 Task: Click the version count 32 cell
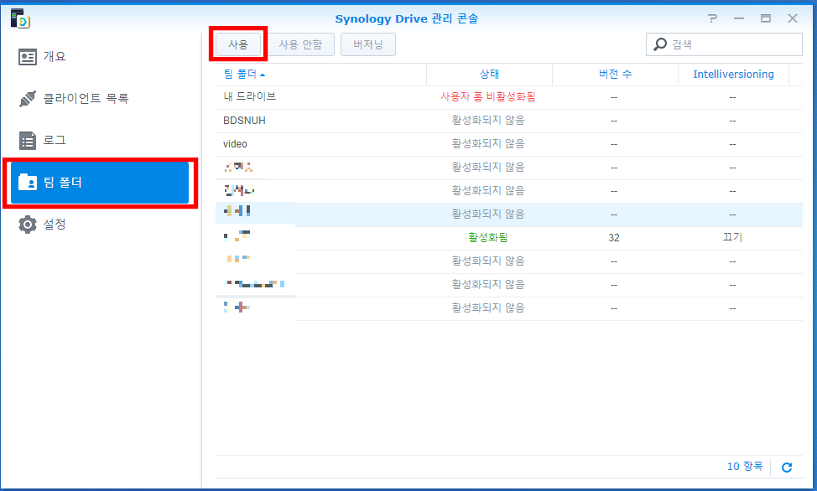point(614,238)
